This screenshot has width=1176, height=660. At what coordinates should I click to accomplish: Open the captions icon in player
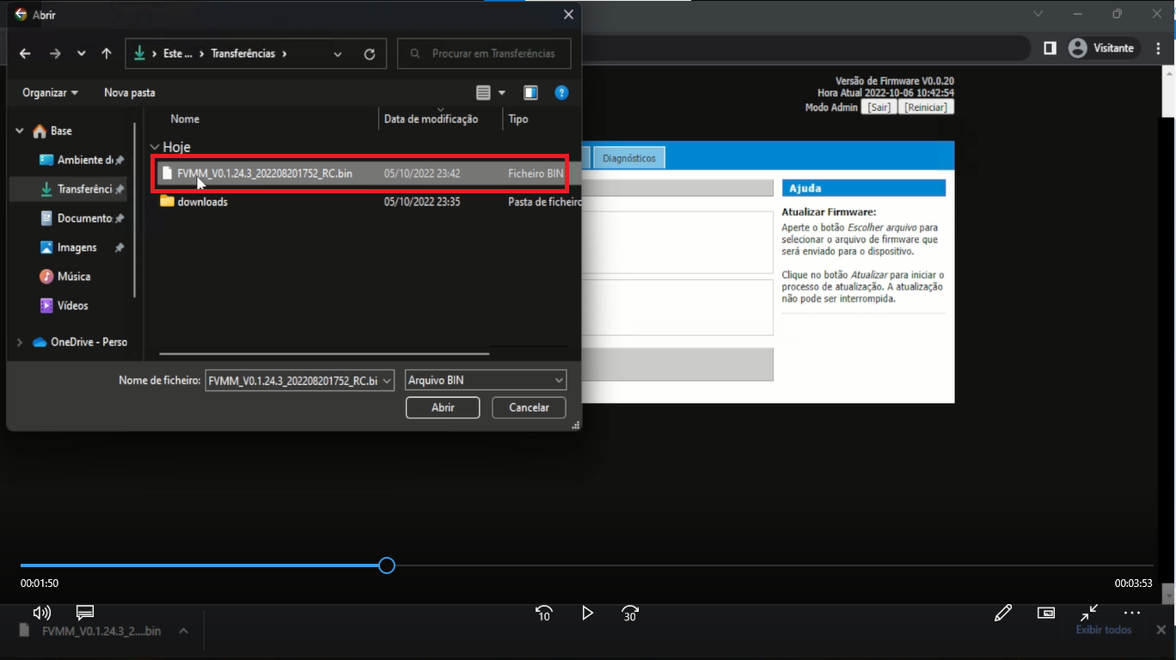pyautogui.click(x=84, y=613)
